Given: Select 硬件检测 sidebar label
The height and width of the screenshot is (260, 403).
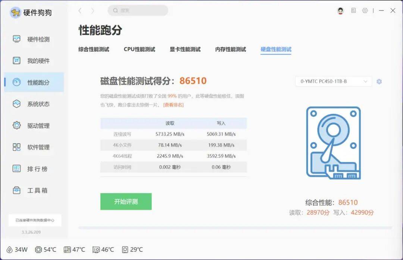Looking at the screenshot, I should coord(38,39).
